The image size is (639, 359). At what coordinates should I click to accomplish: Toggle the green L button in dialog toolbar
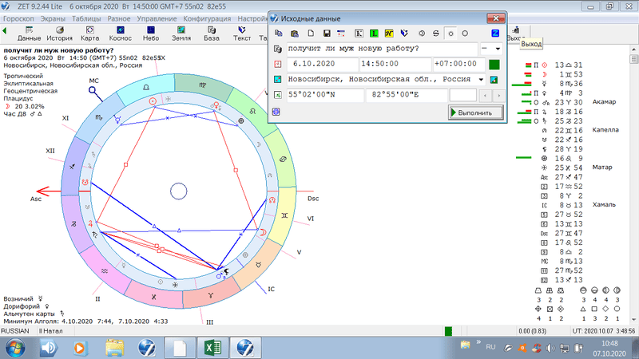[x=374, y=34]
